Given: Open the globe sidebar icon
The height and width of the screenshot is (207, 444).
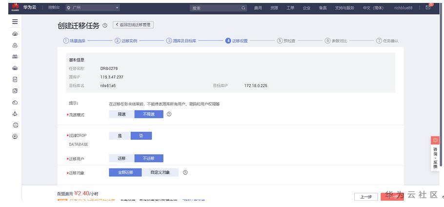Looking at the screenshot, I should pos(15,125).
